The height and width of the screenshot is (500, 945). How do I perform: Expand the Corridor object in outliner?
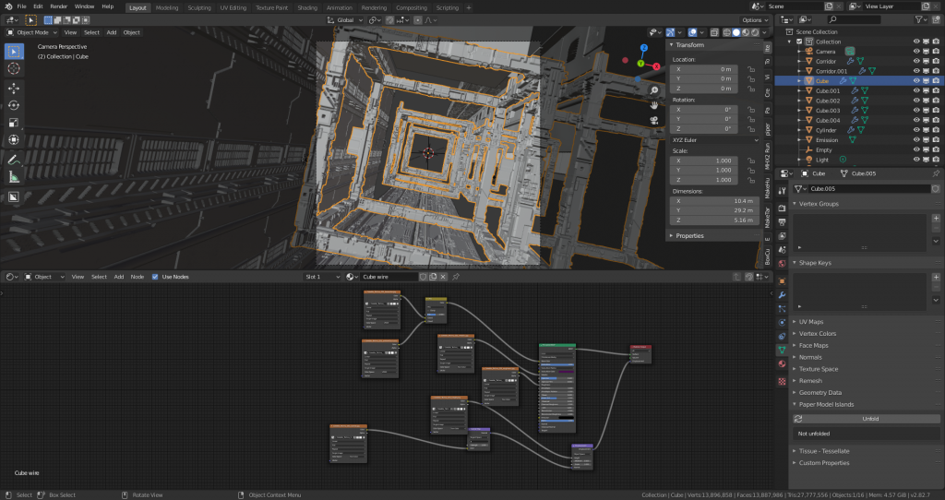click(x=800, y=62)
